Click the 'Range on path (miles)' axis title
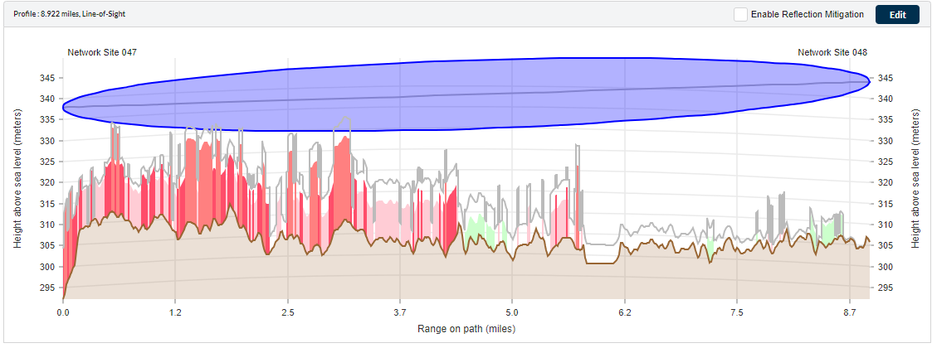Image resolution: width=932 pixels, height=348 pixels. 466,329
